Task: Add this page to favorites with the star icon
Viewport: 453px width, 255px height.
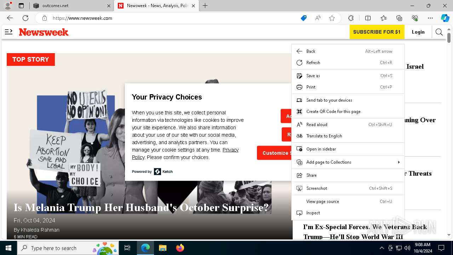Action: pyautogui.click(x=332, y=18)
